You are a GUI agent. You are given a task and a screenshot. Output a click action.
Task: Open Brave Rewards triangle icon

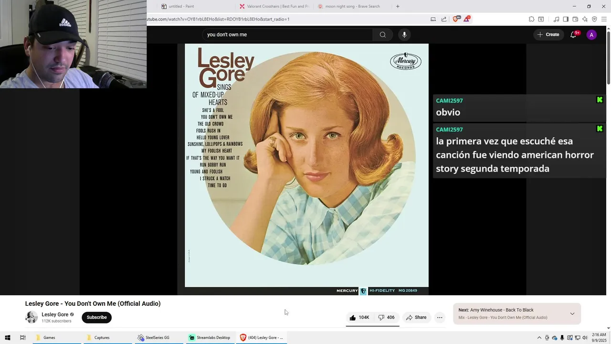[x=466, y=19]
